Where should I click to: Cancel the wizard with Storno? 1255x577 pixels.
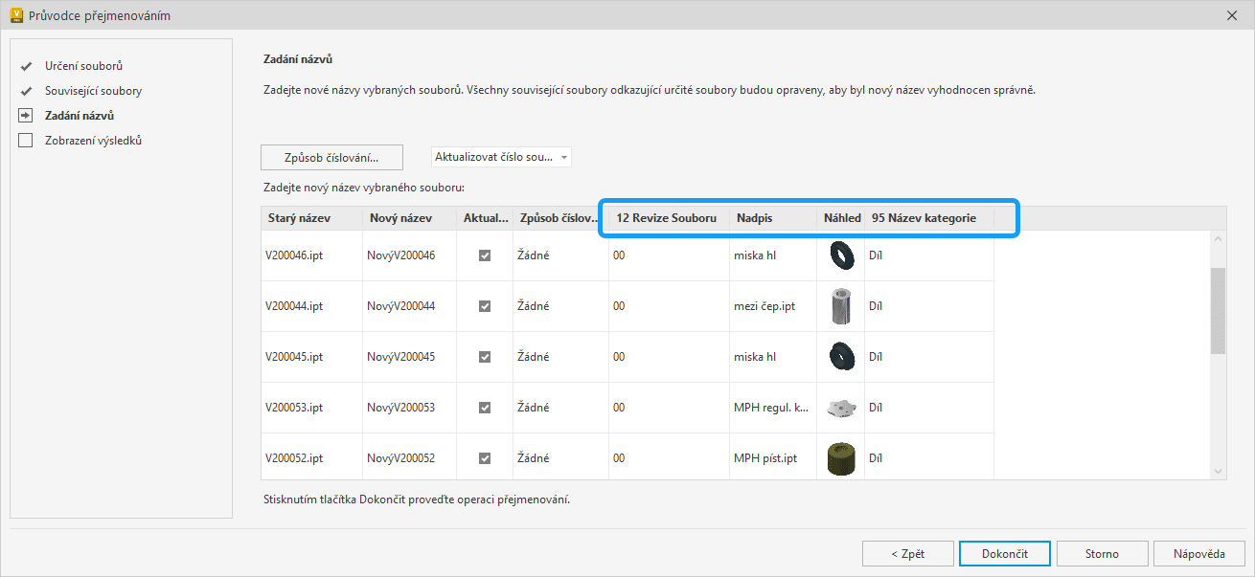pyautogui.click(x=1102, y=554)
